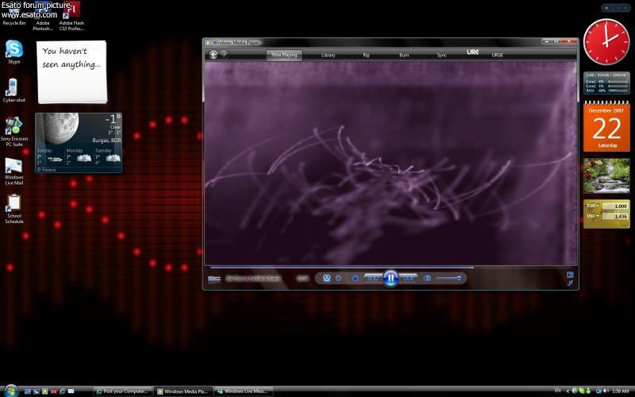Pause playback in Windows Media Player

pos(391,279)
